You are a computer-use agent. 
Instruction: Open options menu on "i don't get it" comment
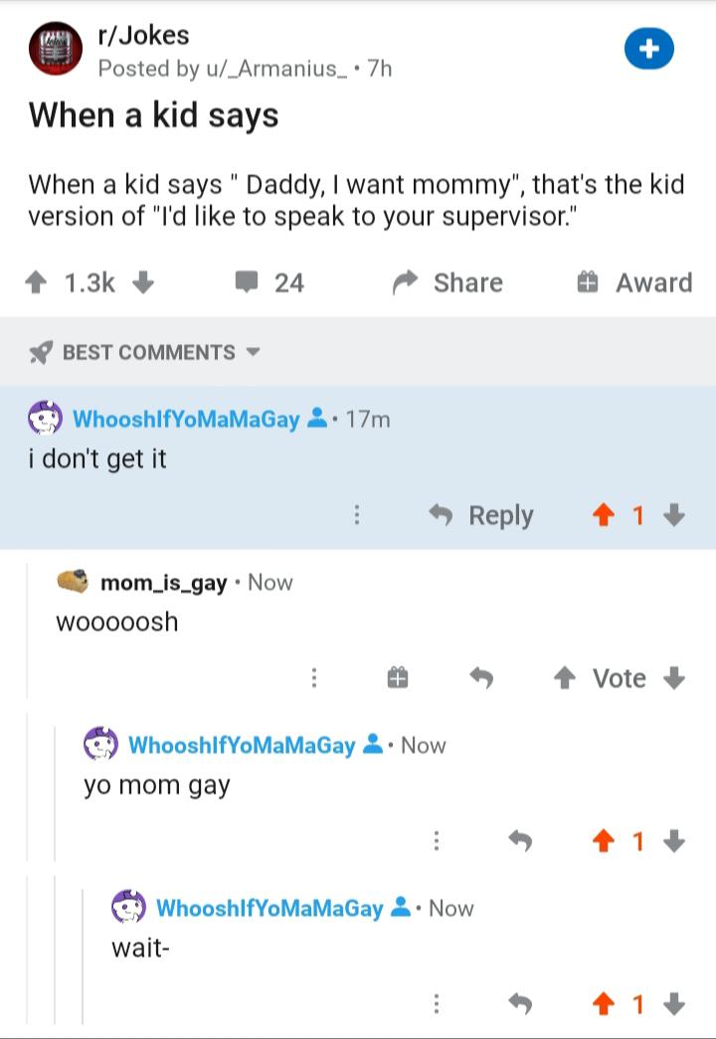pos(357,515)
